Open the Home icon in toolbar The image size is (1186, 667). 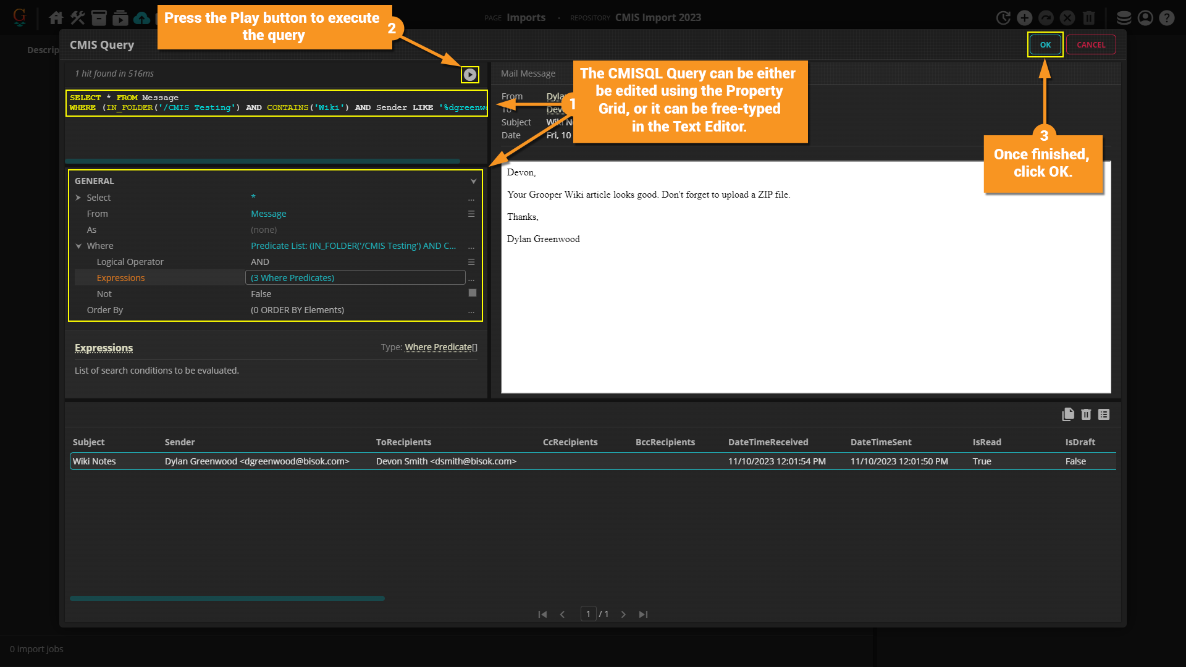56,18
